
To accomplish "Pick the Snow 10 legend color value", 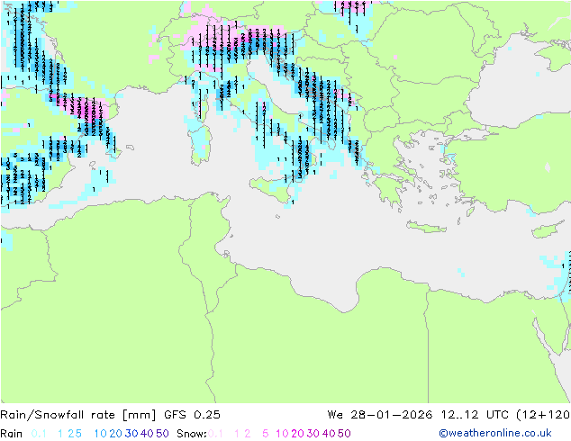I will 282,434.
